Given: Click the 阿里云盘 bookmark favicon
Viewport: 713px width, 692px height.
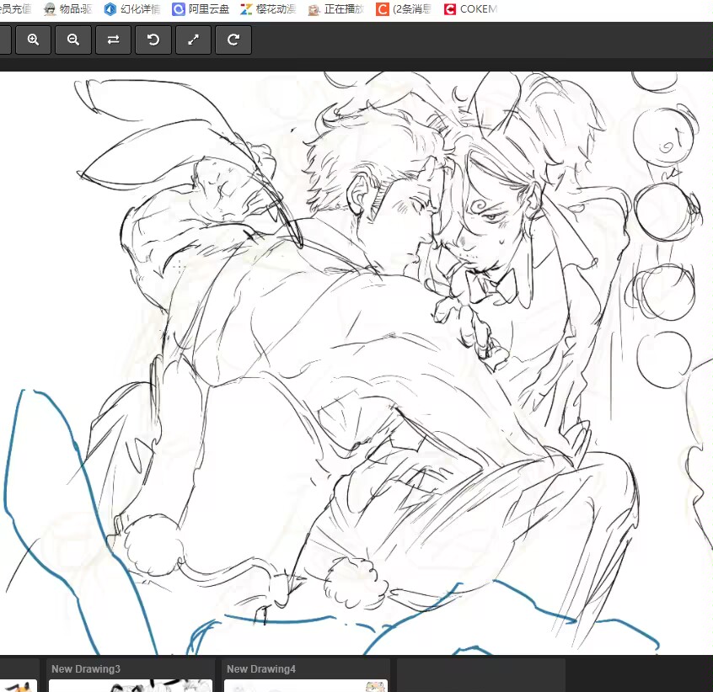Looking at the screenshot, I should [x=179, y=9].
